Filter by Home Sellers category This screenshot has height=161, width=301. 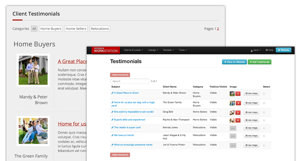[76, 29]
